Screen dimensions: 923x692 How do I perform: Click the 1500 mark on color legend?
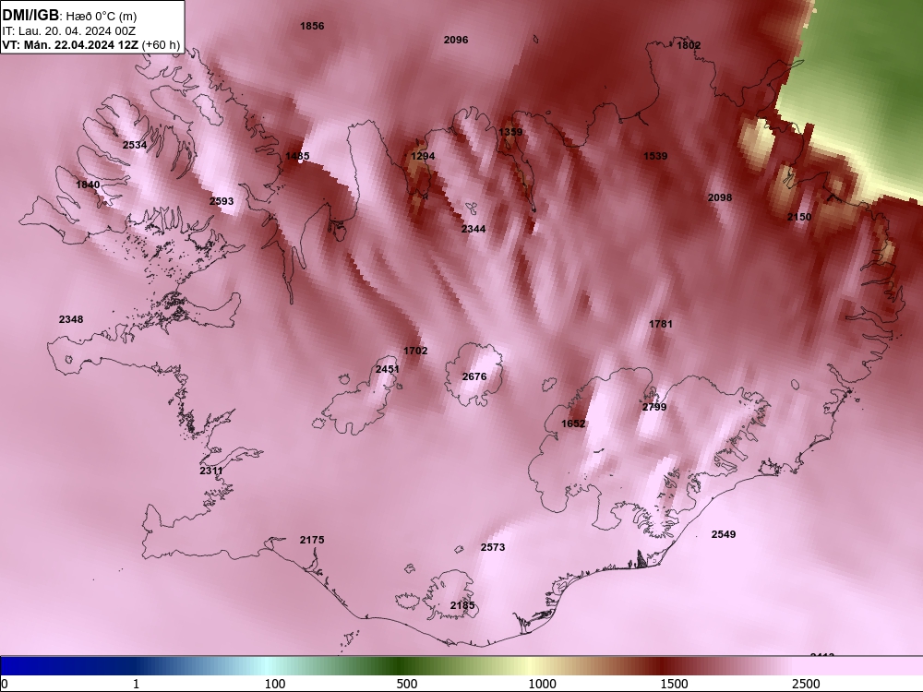(x=674, y=684)
